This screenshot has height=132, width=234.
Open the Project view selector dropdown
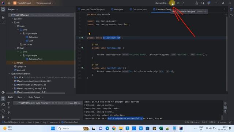point(13,9)
